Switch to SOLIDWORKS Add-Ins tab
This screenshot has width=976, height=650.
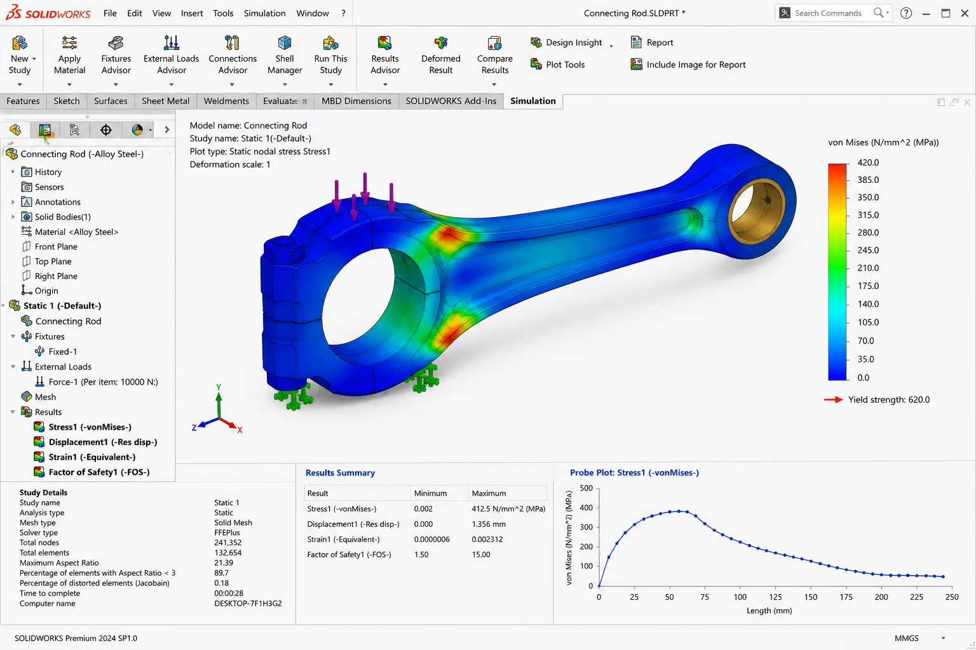(451, 101)
